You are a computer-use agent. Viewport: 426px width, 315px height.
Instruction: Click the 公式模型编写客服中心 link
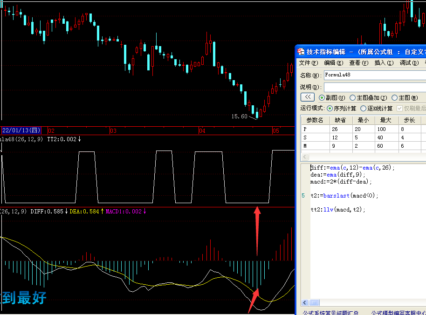pyautogui.click(x=399, y=313)
